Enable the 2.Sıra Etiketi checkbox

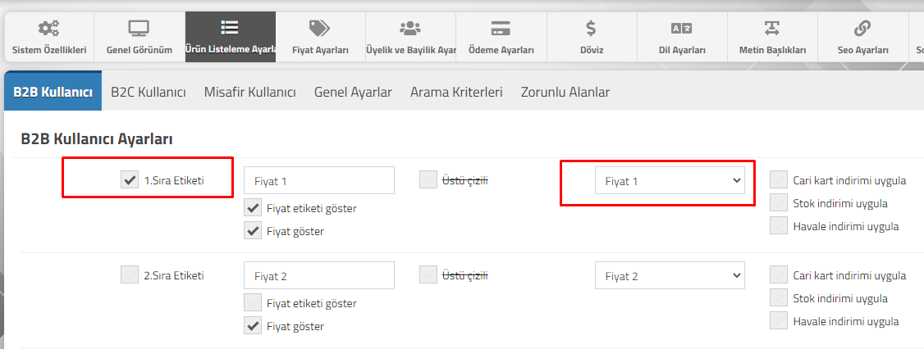(129, 274)
